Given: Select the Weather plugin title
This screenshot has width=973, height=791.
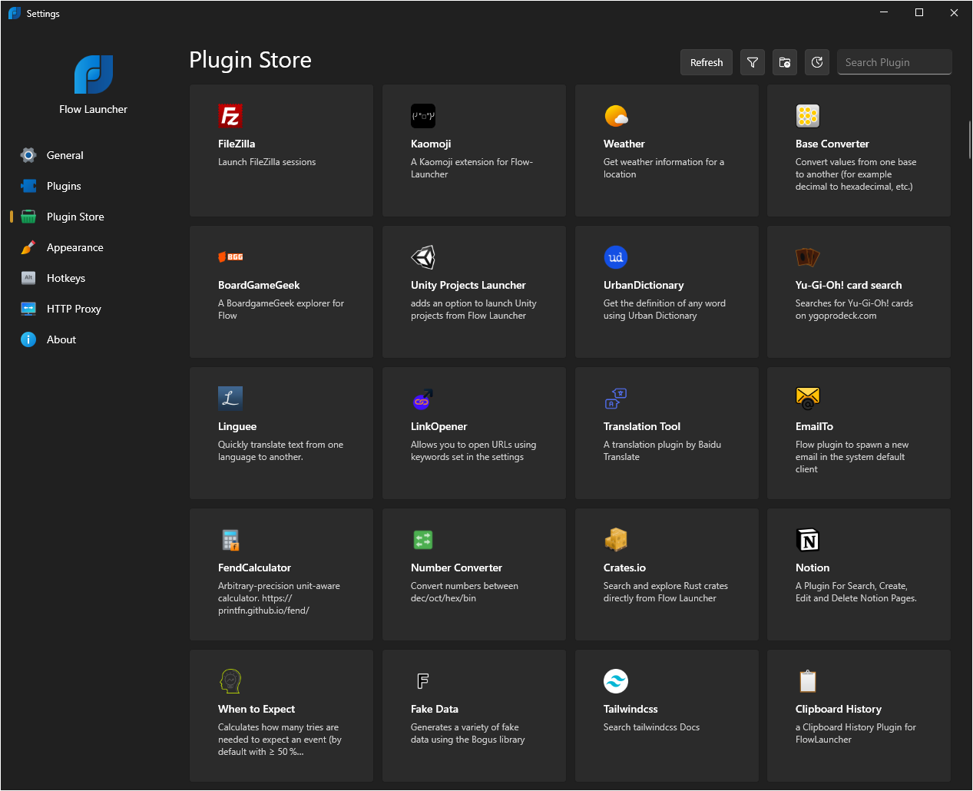Looking at the screenshot, I should click(624, 144).
